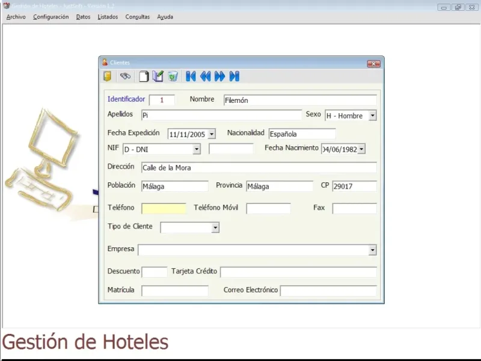
Task: Click the Provincia field
Action: (280, 187)
